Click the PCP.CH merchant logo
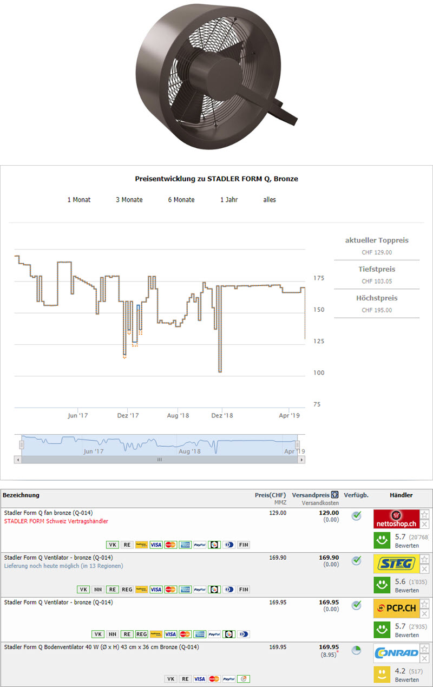This screenshot has width=433, height=687. 396,609
